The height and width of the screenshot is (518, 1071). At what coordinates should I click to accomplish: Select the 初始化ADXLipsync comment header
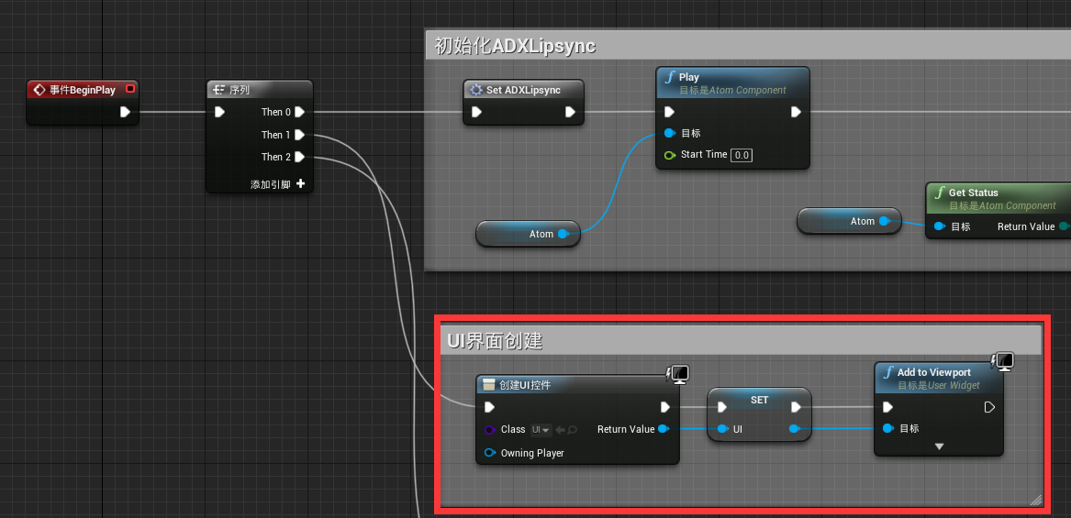pyautogui.click(x=747, y=46)
